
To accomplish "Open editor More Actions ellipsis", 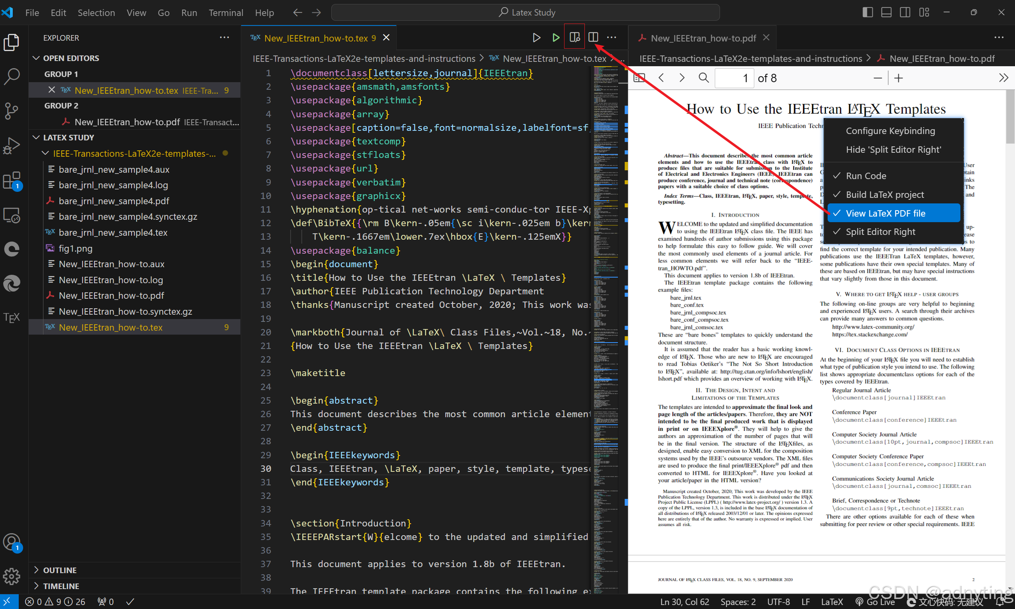I will tap(612, 38).
